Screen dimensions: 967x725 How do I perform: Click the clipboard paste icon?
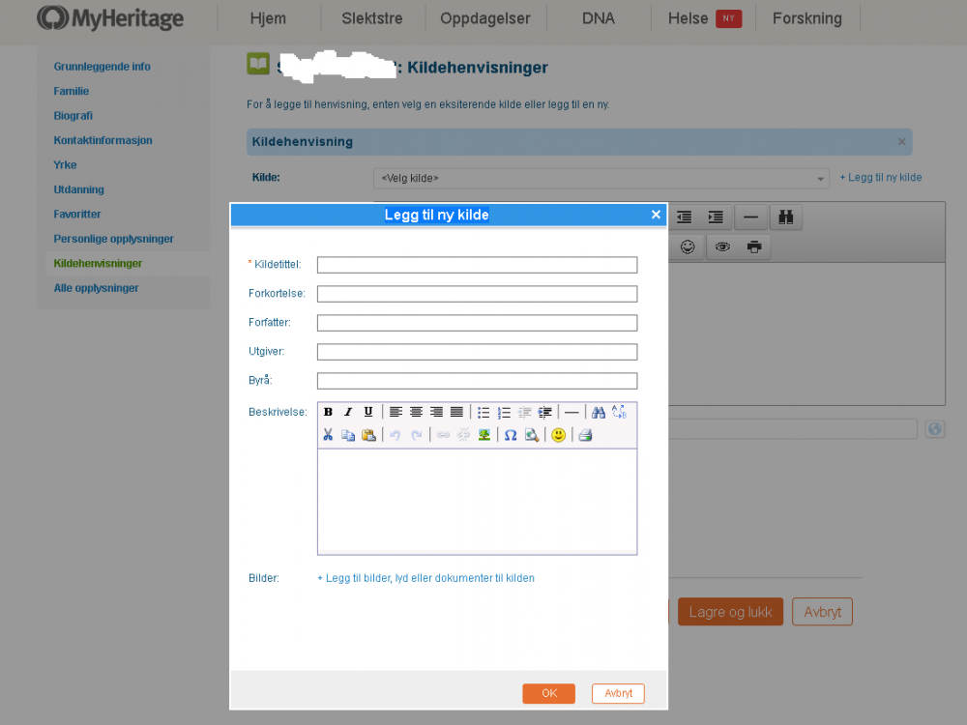368,435
